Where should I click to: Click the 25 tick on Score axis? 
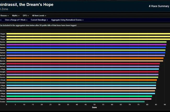[50, 104]
